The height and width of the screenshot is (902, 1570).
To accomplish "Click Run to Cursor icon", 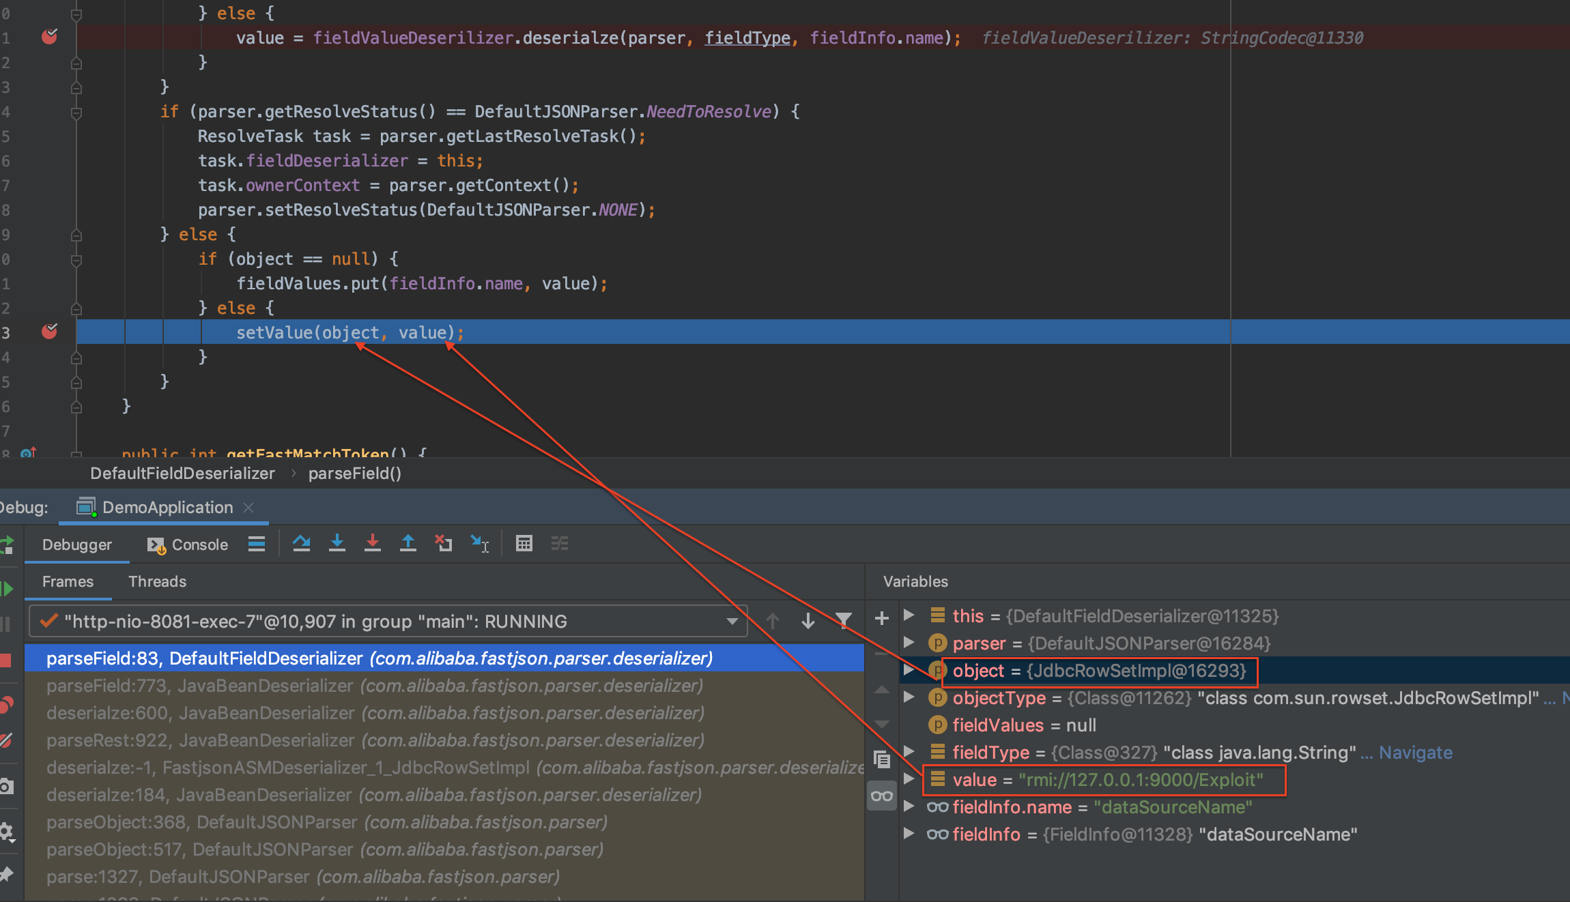I will (479, 544).
